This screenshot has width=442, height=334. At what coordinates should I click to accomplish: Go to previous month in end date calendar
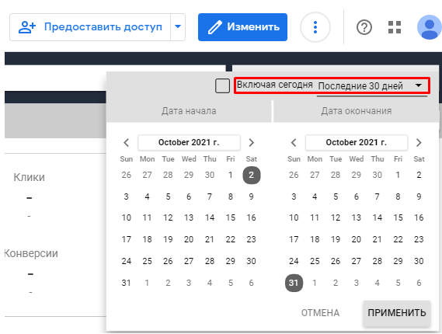(x=294, y=143)
